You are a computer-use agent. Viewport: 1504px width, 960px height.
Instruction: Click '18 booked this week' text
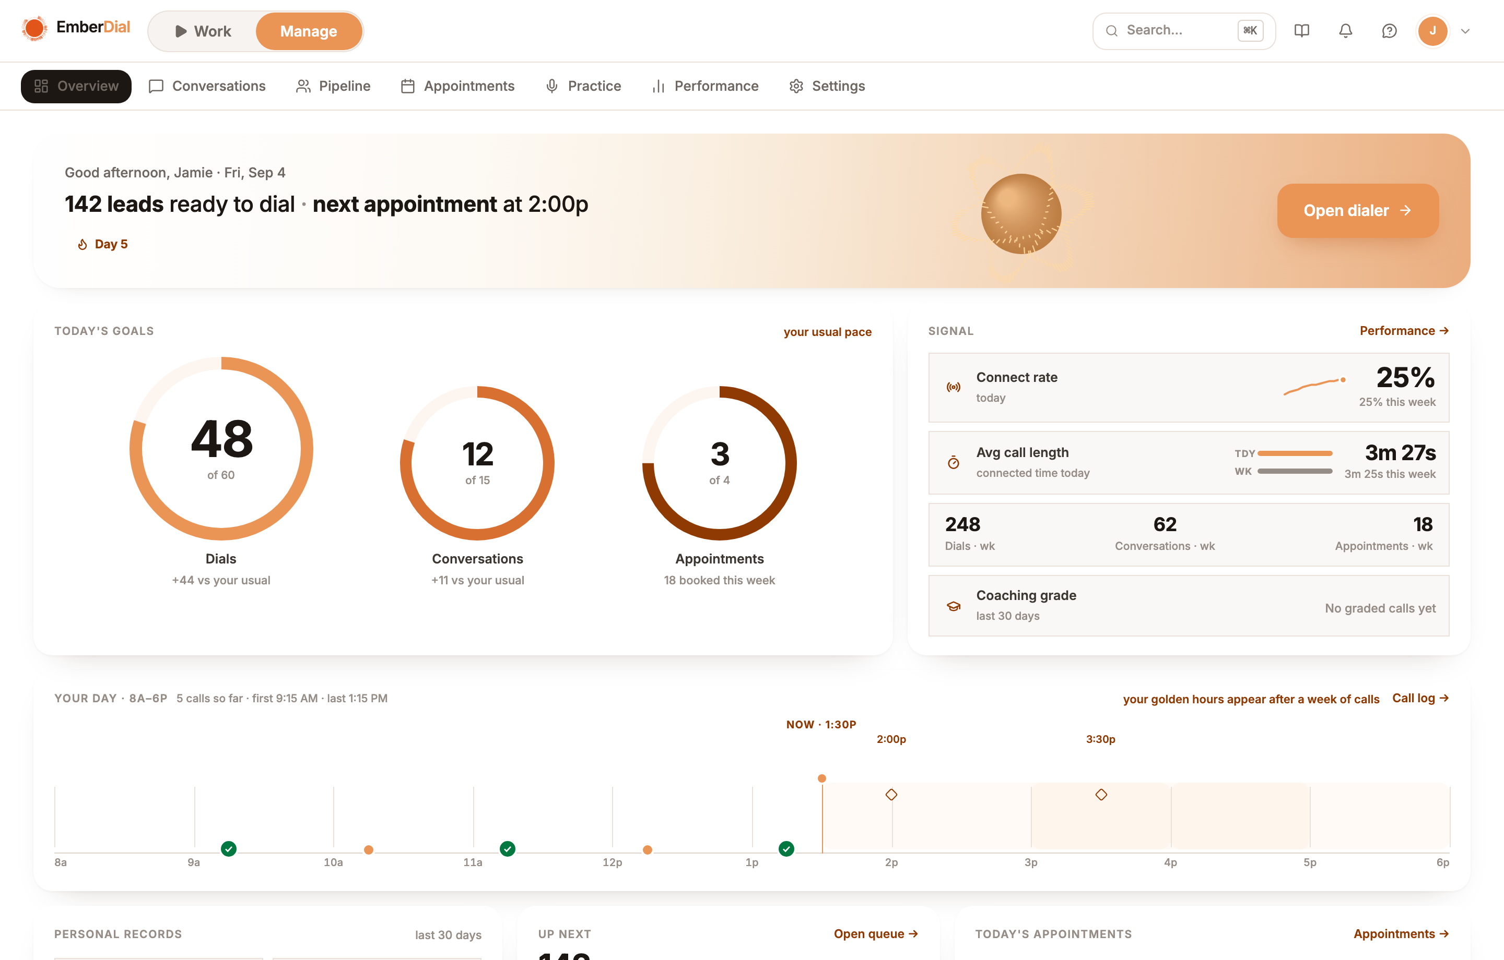point(720,580)
